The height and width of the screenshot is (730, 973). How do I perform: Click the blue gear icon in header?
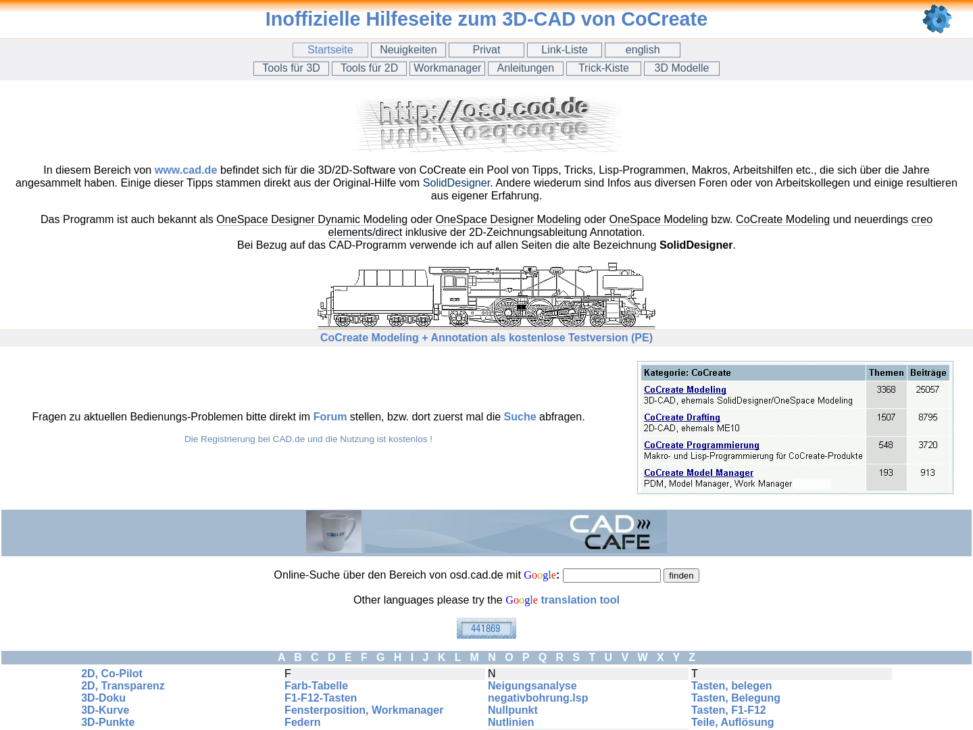pyautogui.click(x=937, y=19)
